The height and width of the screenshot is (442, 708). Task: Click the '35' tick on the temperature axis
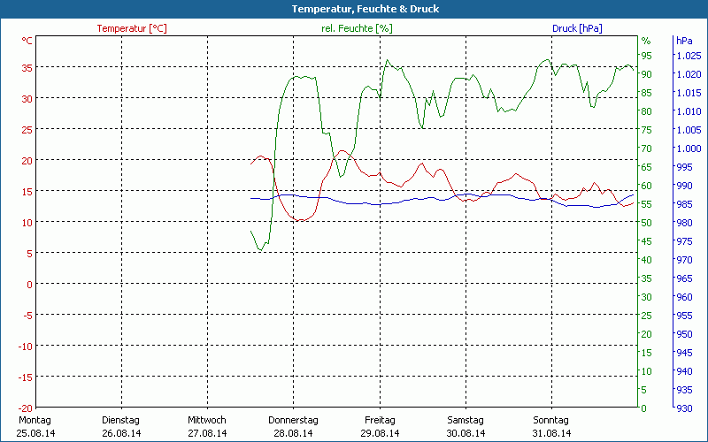(27, 68)
